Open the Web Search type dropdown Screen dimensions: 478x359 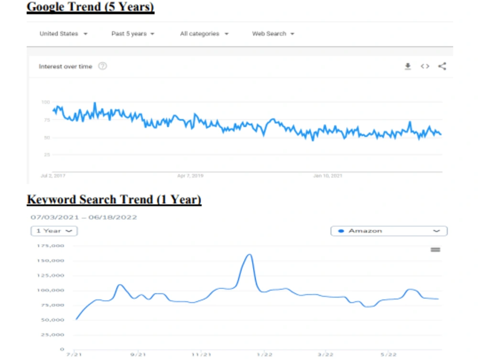[x=273, y=33]
